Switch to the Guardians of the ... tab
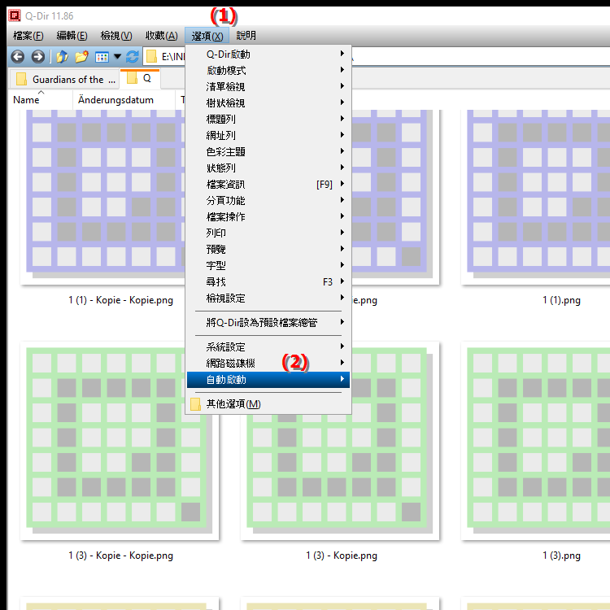Viewport: 610px width, 610px height. [x=66, y=80]
